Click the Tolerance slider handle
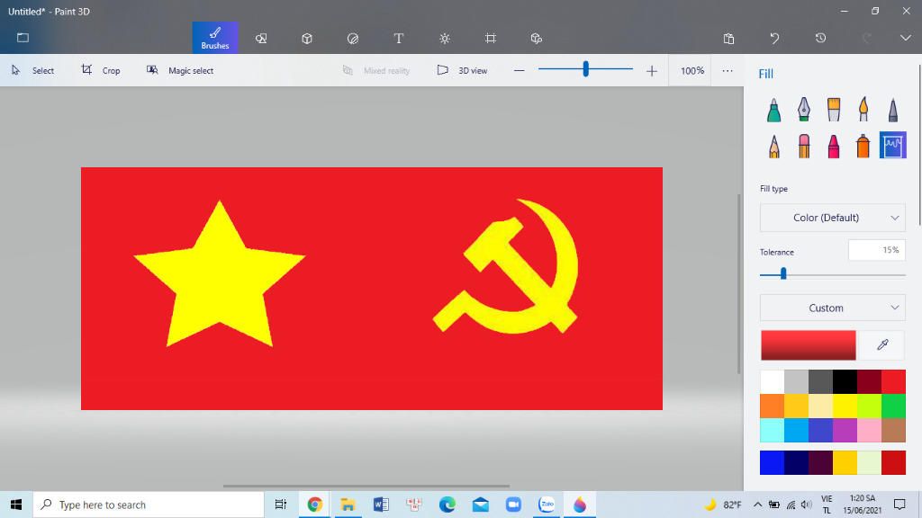 coord(783,273)
